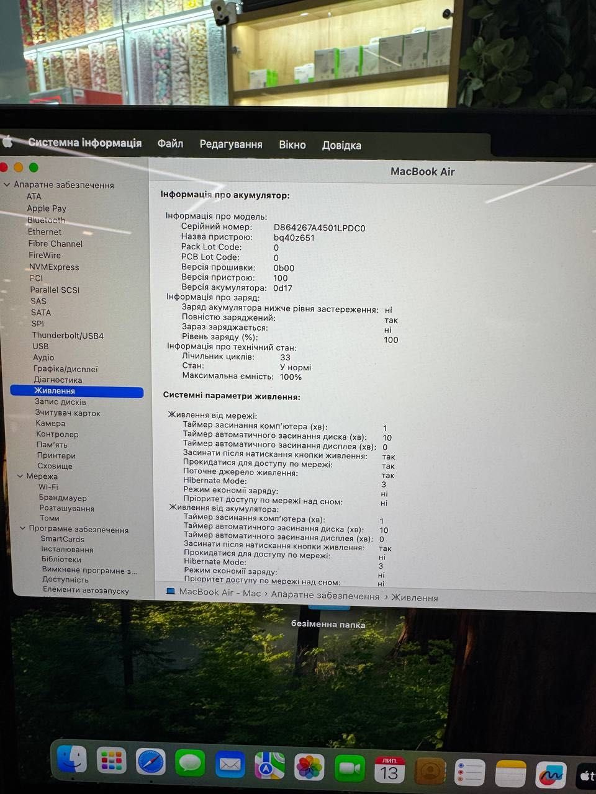
Task: Collapse the Програмне забезпечення section
Action: click(22, 529)
